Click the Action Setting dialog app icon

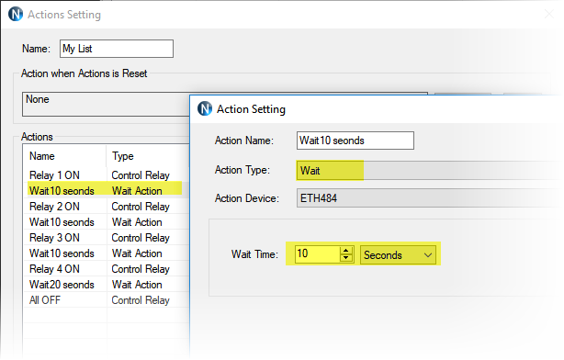[x=205, y=108]
